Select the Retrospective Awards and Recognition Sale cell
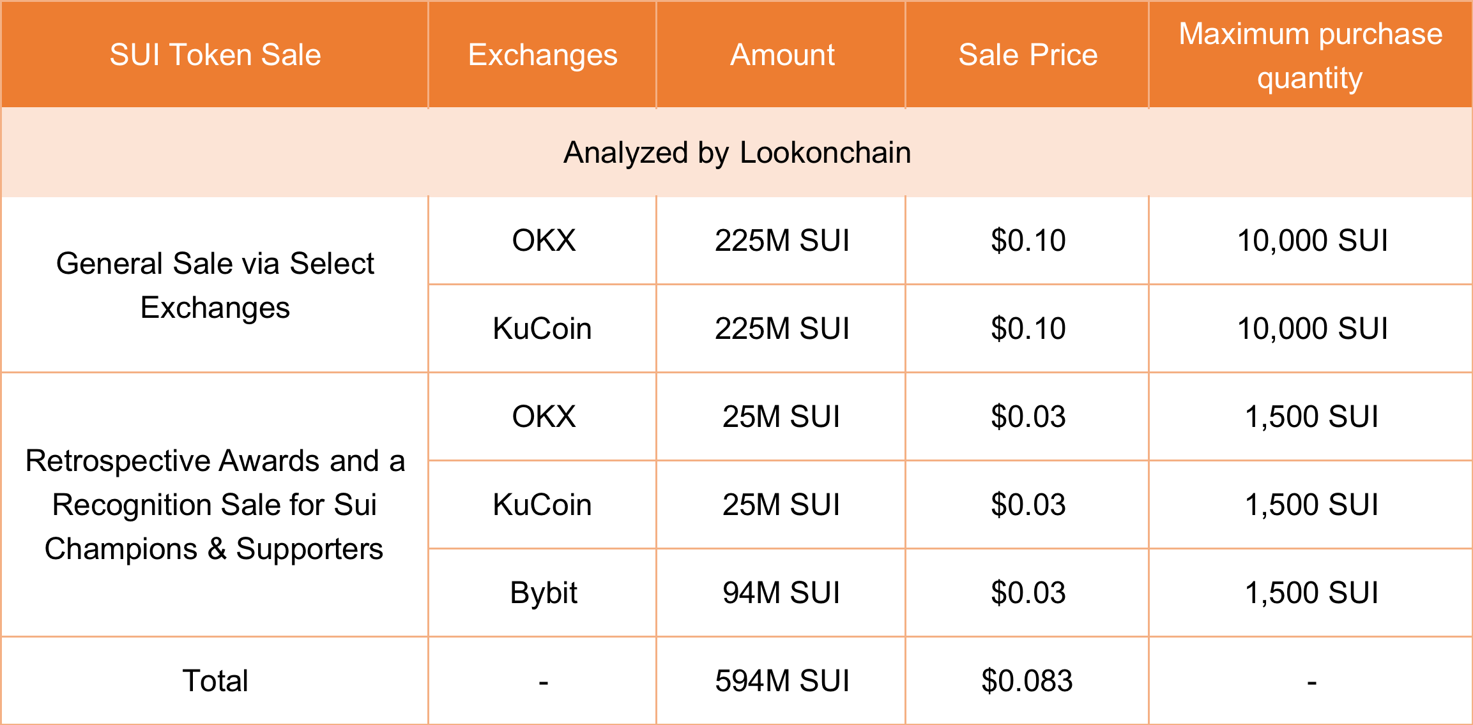 pyautogui.click(x=215, y=505)
